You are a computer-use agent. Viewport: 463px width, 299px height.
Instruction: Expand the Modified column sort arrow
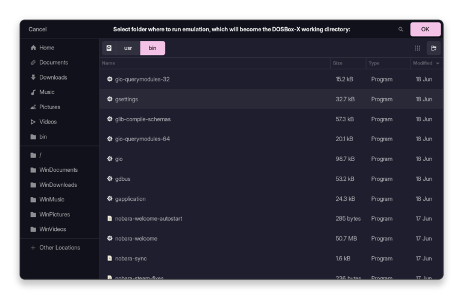[438, 63]
